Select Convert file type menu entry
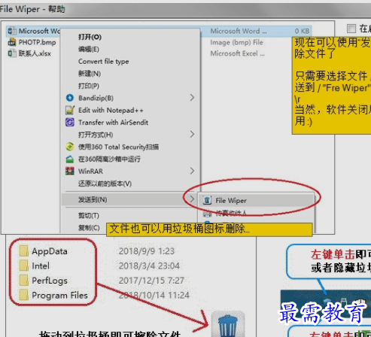 pyautogui.click(x=104, y=62)
